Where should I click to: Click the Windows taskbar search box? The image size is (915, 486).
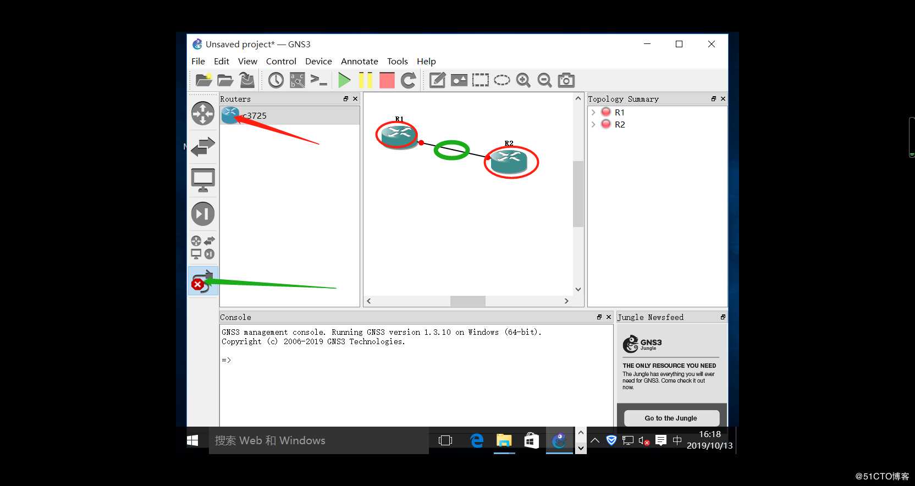[319, 440]
